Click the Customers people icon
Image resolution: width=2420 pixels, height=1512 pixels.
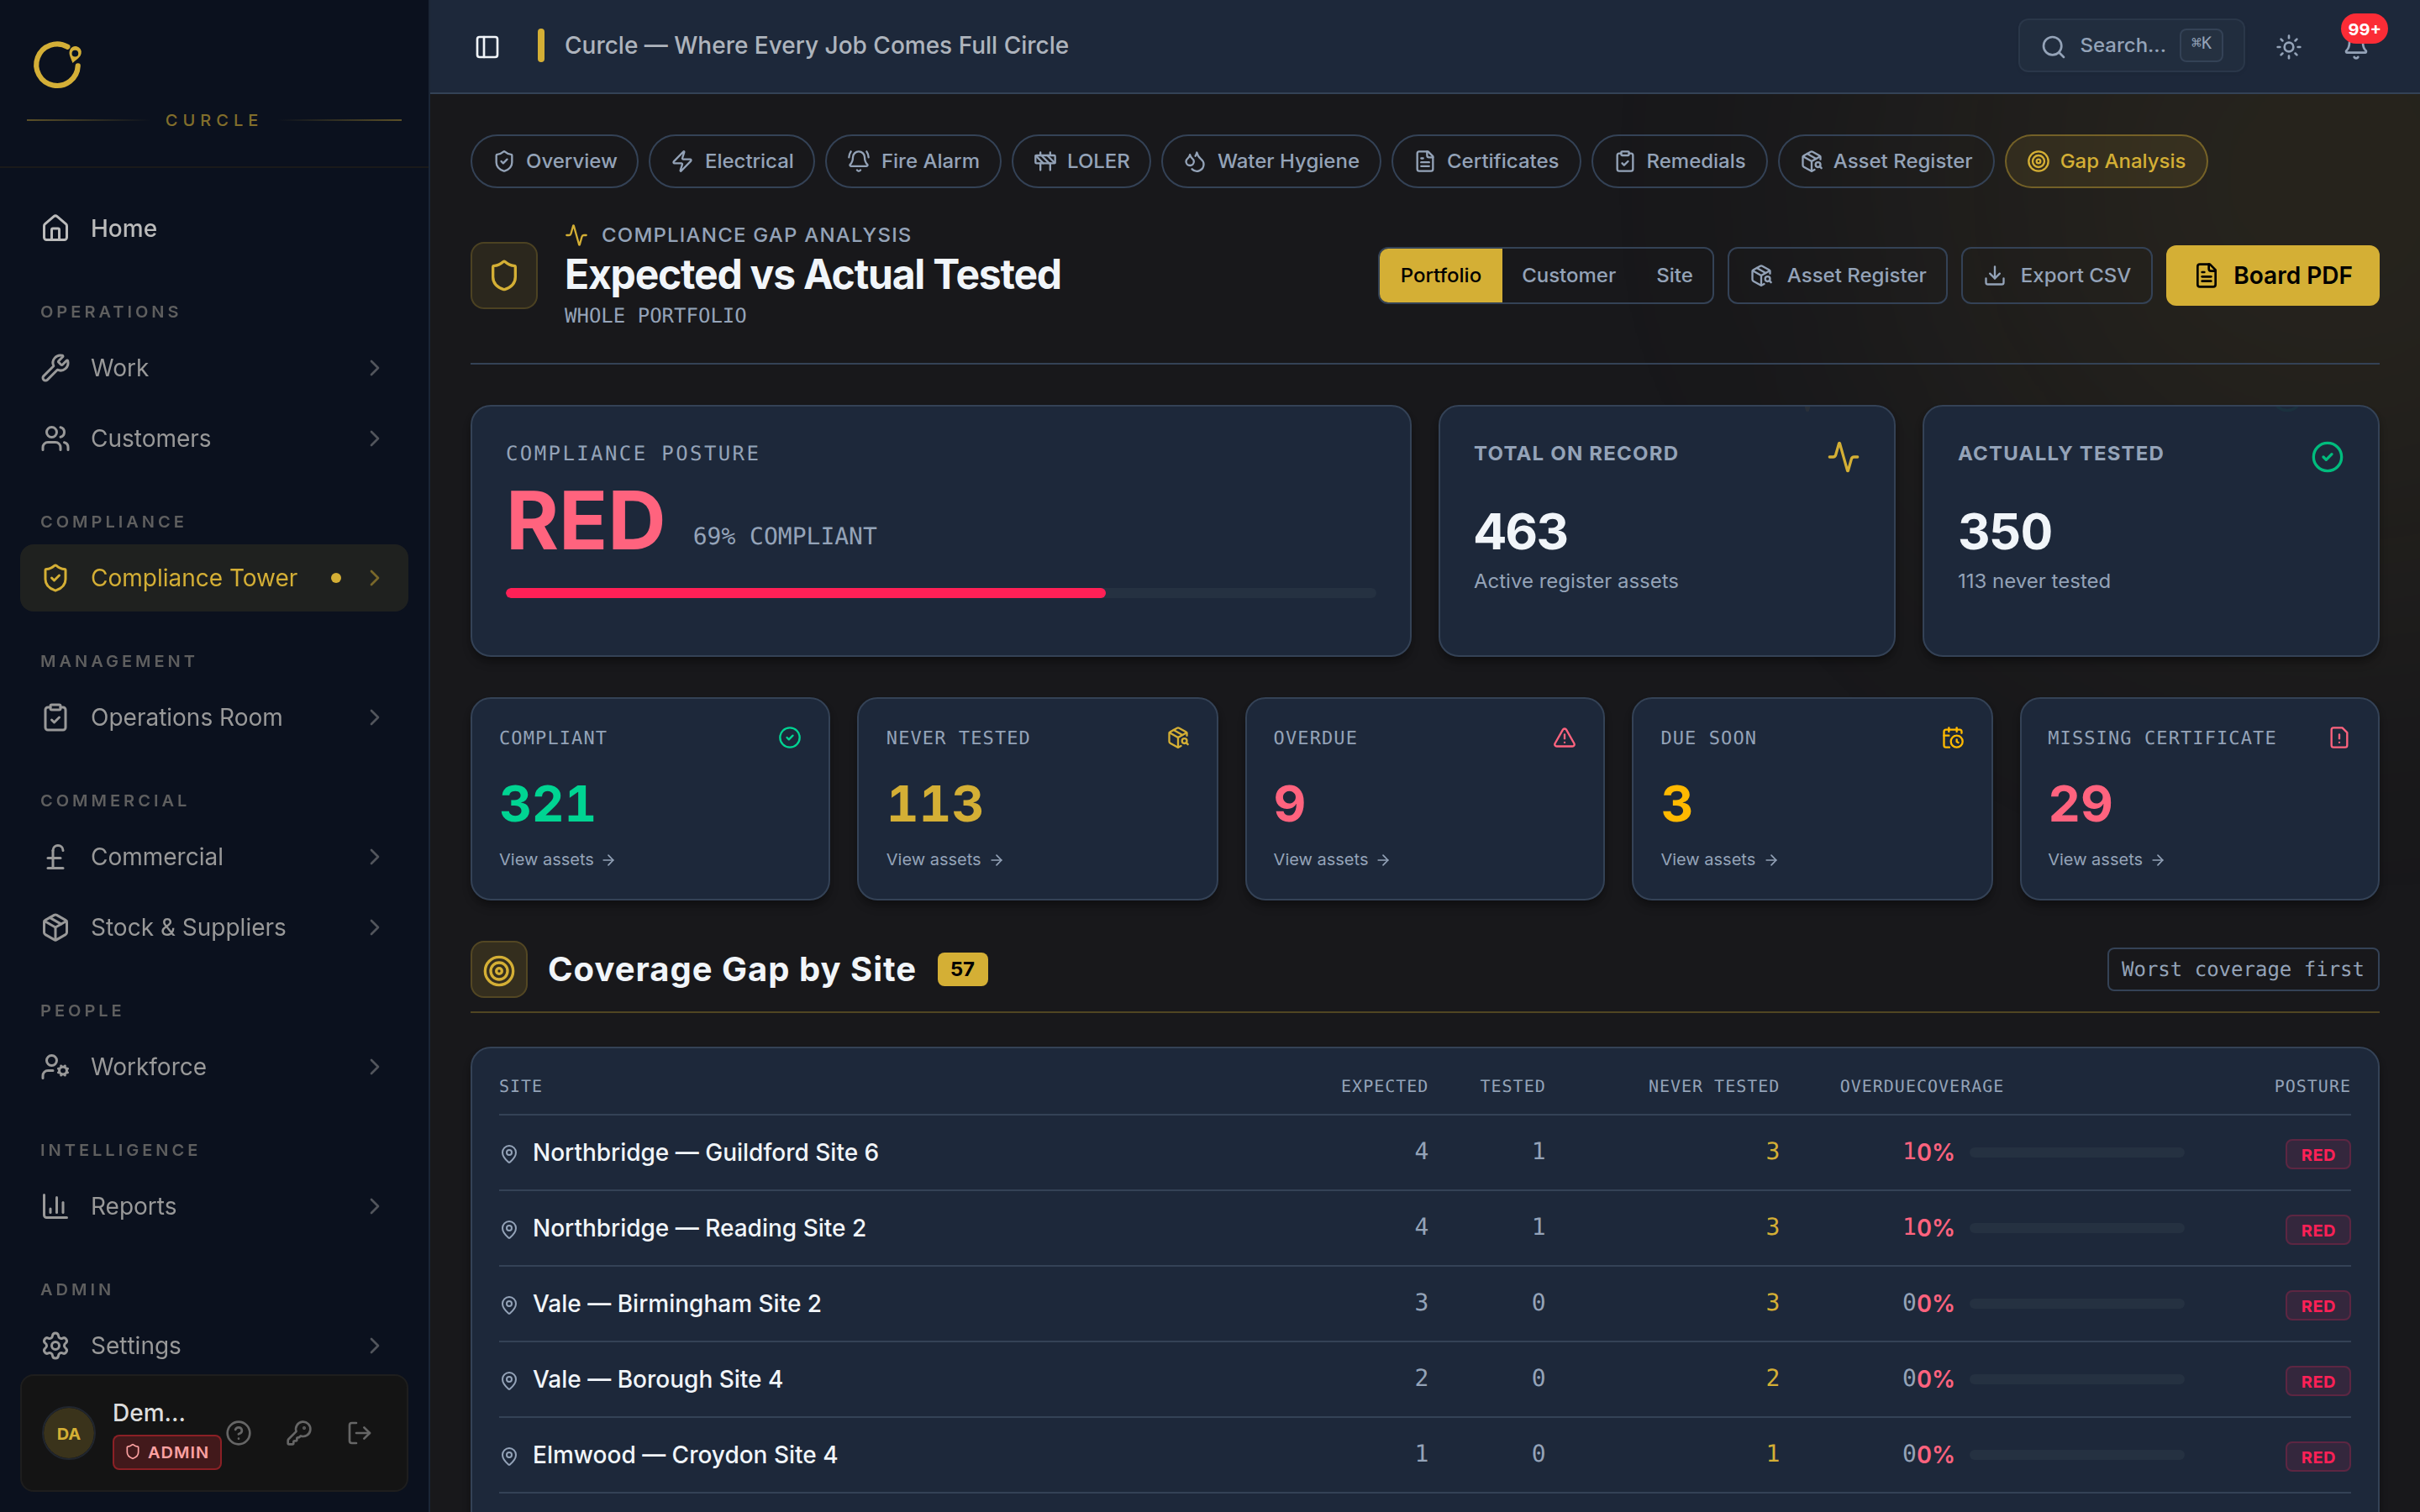55,438
